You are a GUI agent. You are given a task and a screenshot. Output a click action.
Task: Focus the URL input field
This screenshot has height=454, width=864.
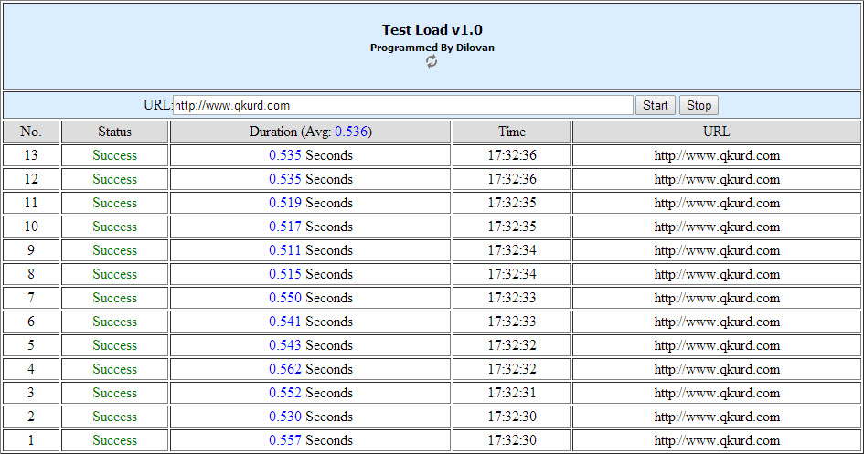click(403, 105)
